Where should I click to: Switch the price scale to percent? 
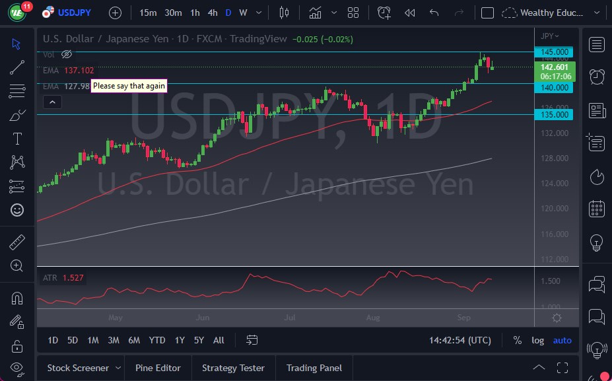tap(518, 340)
